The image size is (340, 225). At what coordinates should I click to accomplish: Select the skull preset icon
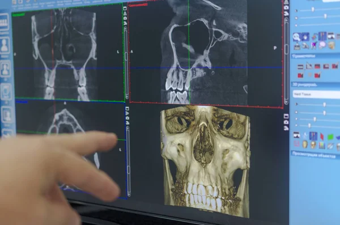[313, 145]
